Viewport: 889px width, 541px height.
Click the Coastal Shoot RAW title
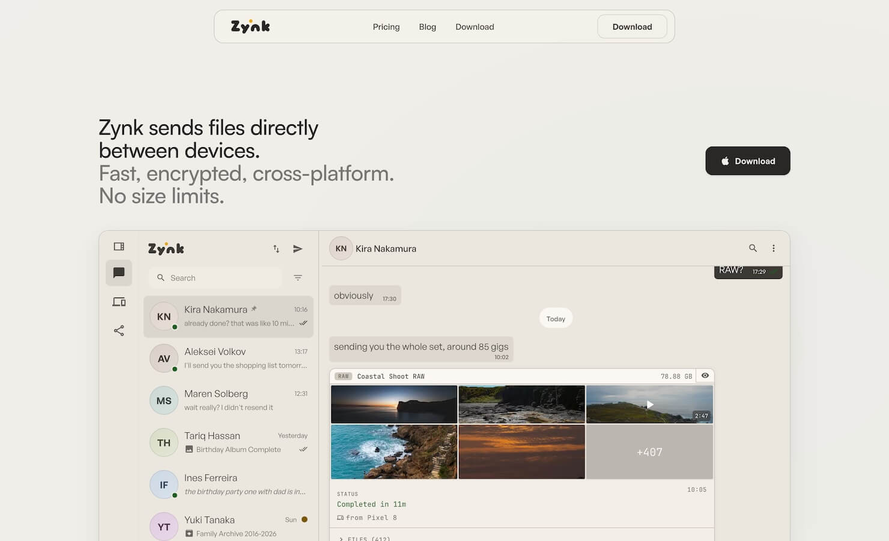click(x=391, y=376)
